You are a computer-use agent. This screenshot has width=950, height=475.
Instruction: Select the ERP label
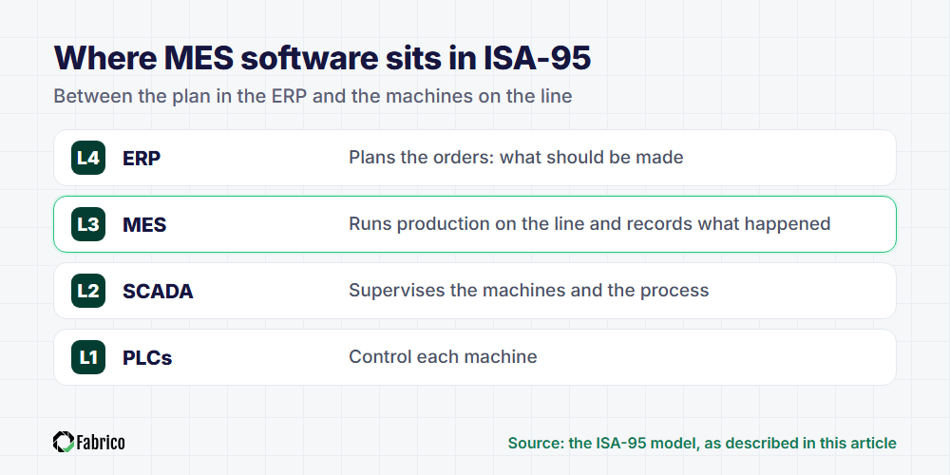[142, 158]
